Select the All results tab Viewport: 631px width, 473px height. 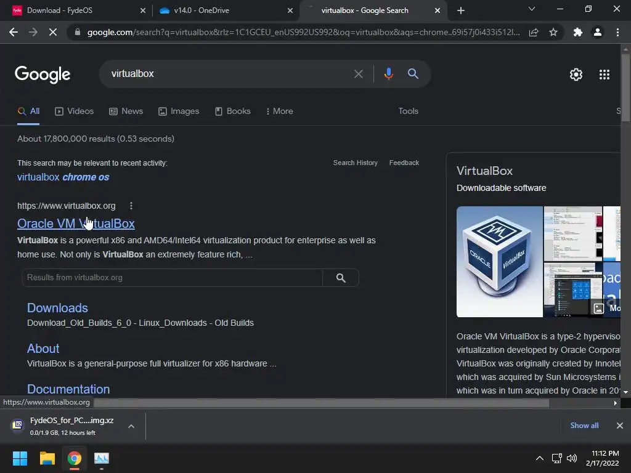pos(28,111)
